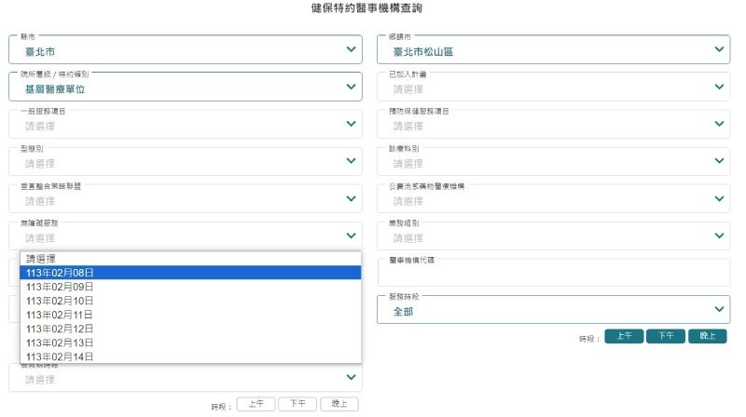Click the 業務組別 dropdown chevron
746x417 pixels.
coord(719,235)
